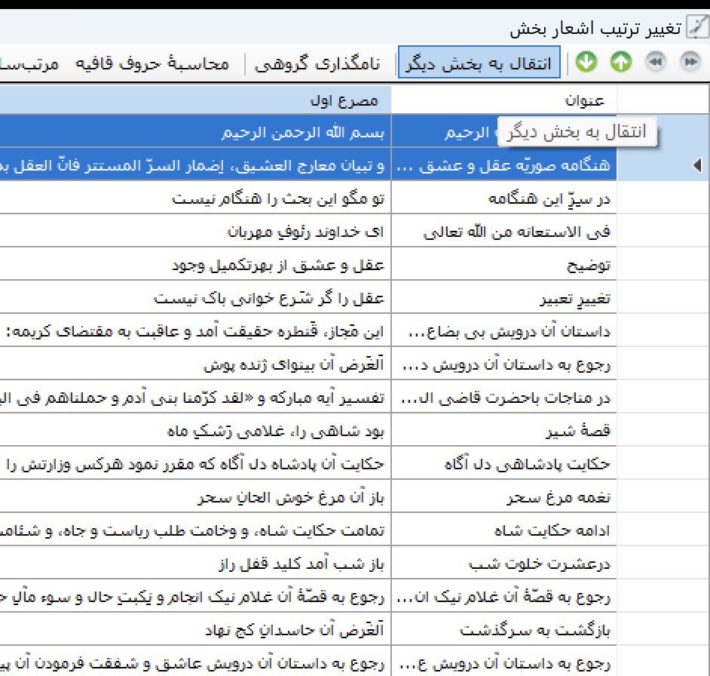710x676 pixels.
Task: Select the row titled توضیح
Action: 589,266
